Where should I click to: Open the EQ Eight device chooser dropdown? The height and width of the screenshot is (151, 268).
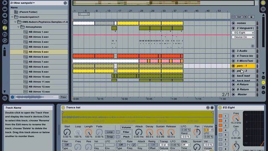243,33
